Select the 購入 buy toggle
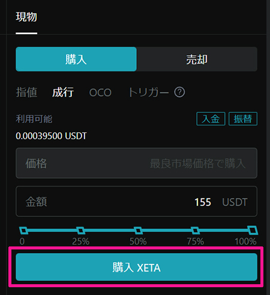270x295 pixels. point(76,59)
